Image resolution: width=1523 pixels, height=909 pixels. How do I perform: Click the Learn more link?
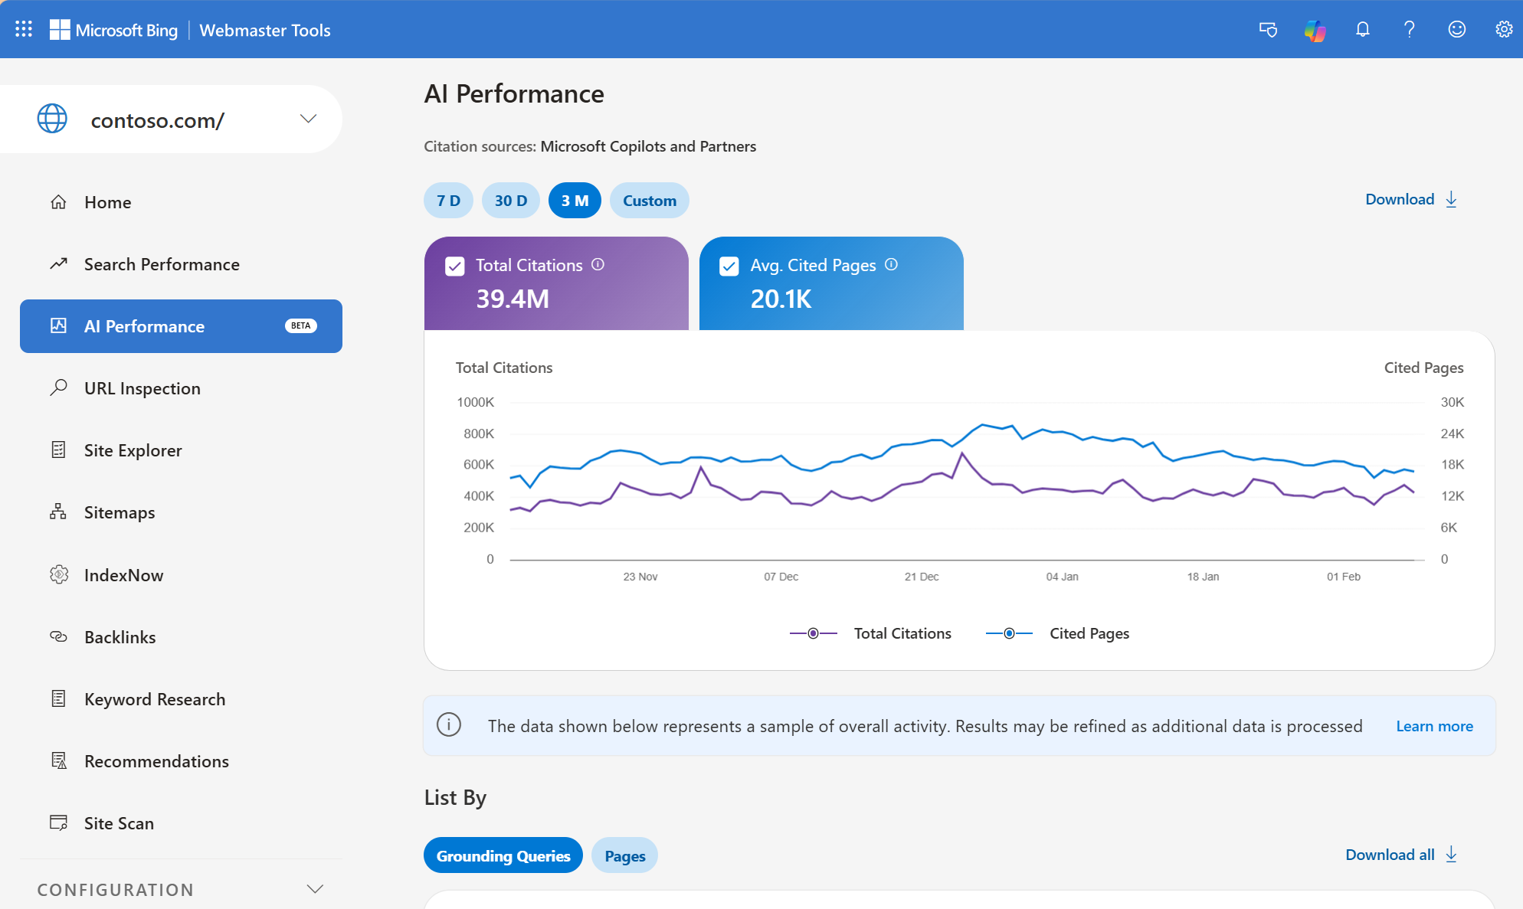pos(1434,726)
